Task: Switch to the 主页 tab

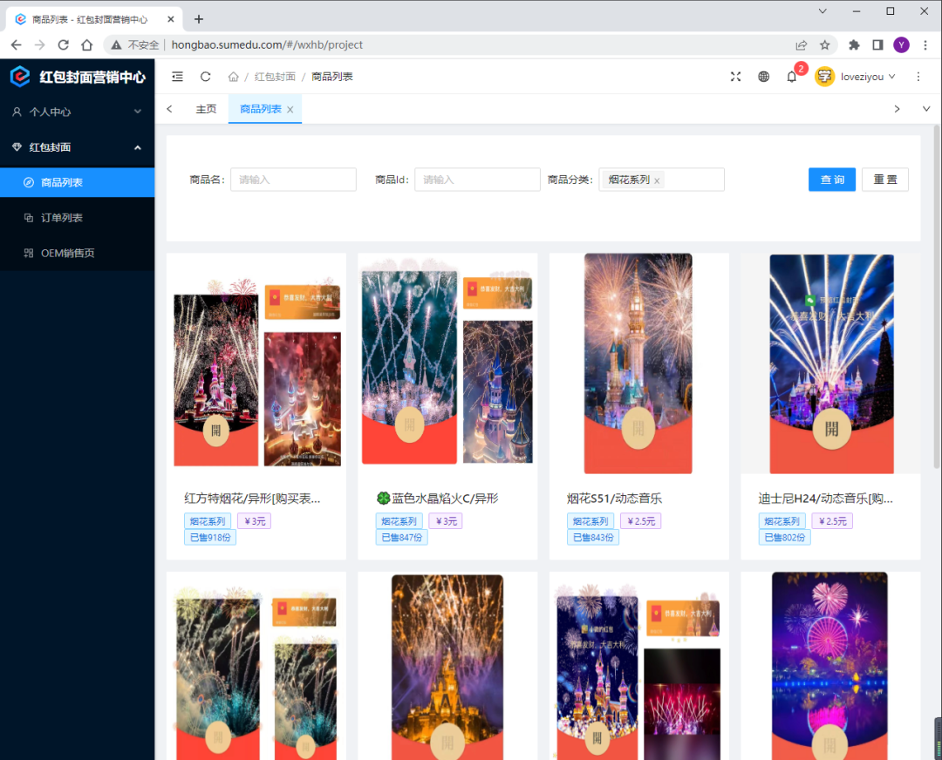Action: tap(206, 109)
